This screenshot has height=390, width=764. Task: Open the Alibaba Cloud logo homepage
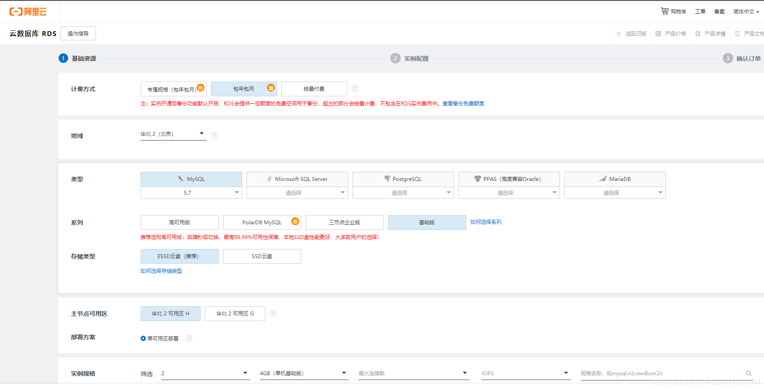click(x=28, y=12)
